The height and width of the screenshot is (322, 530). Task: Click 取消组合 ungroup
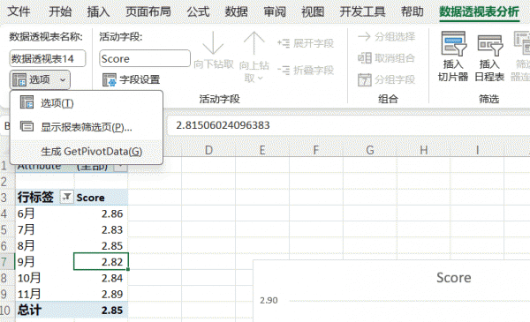[x=386, y=58]
